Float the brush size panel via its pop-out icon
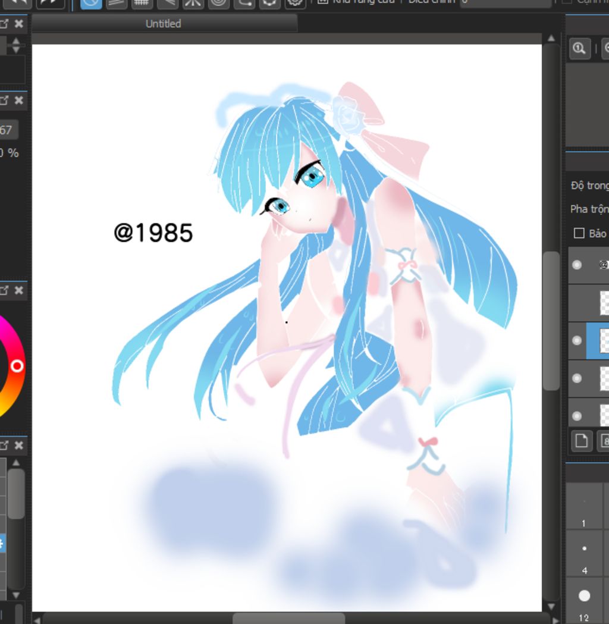Viewport: 609px width, 624px height. point(4,101)
